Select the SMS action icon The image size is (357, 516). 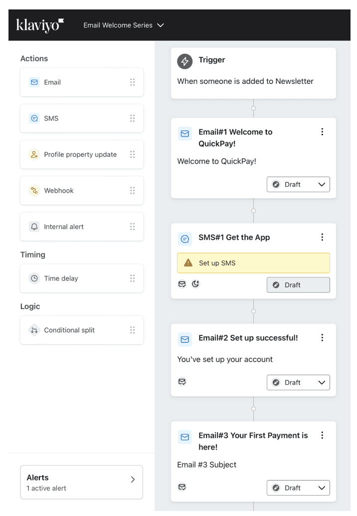tap(34, 118)
